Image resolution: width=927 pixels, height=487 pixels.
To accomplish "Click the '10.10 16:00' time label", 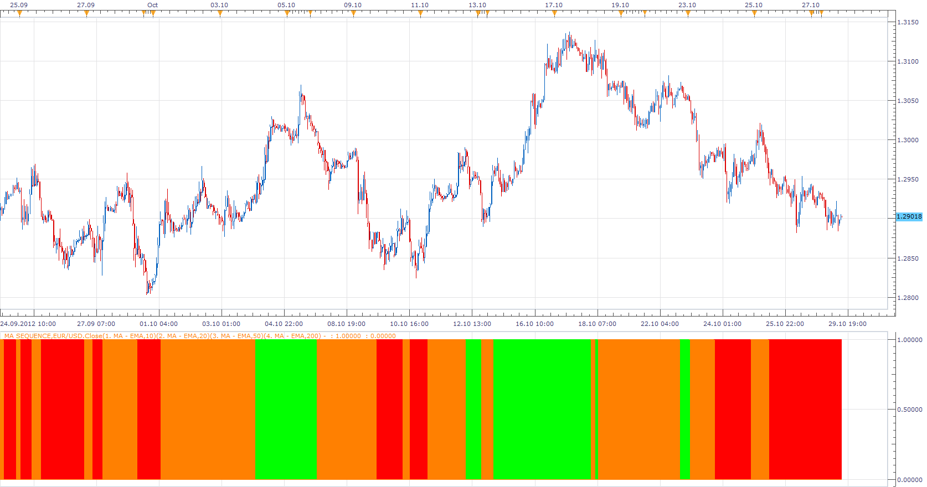I will 409,324.
